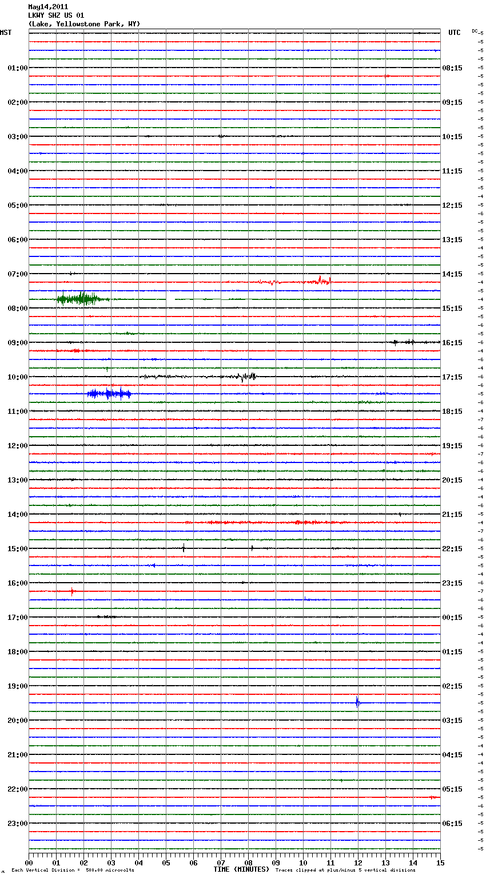Click the black spike near minute 6 at 15:00
Viewport: 486px width, 878px height.
pos(184,548)
